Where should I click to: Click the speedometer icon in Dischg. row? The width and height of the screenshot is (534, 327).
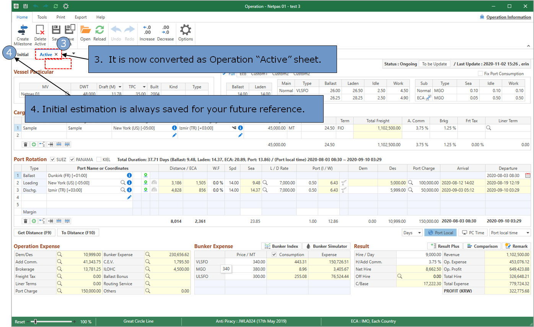tap(154, 190)
